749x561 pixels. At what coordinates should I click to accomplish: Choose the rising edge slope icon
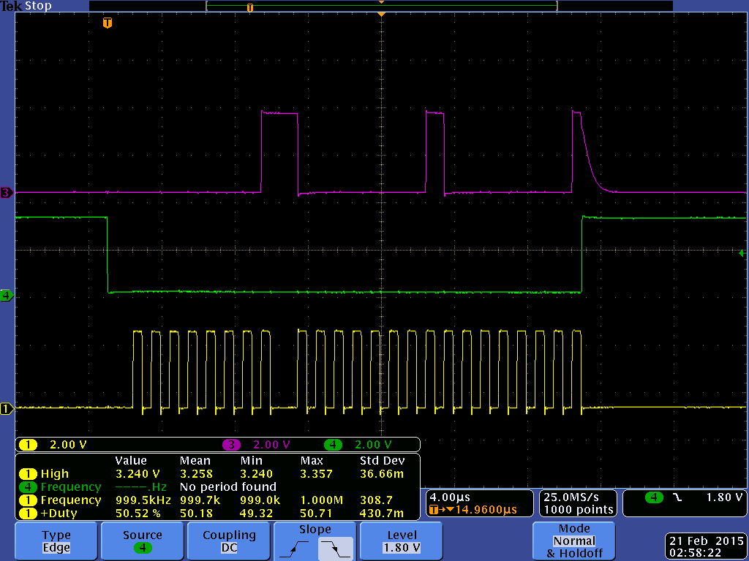295,548
